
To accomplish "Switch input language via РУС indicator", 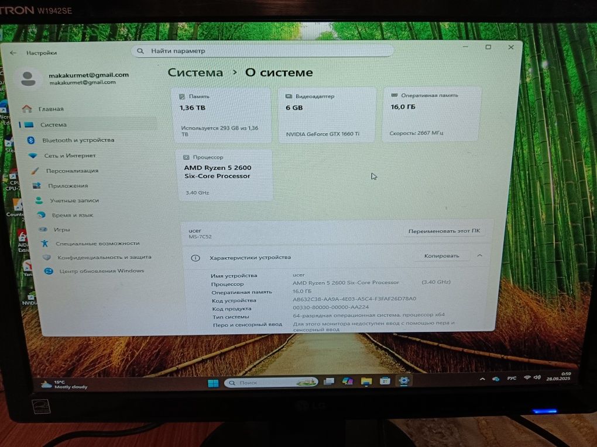I will click(512, 378).
